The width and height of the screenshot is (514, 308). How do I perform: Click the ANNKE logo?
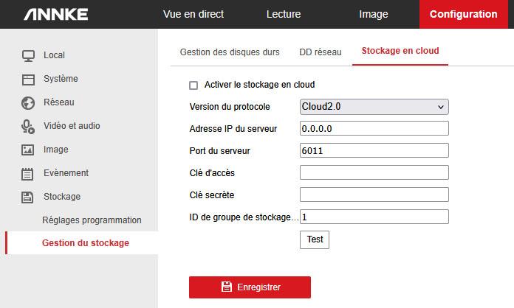coord(55,14)
